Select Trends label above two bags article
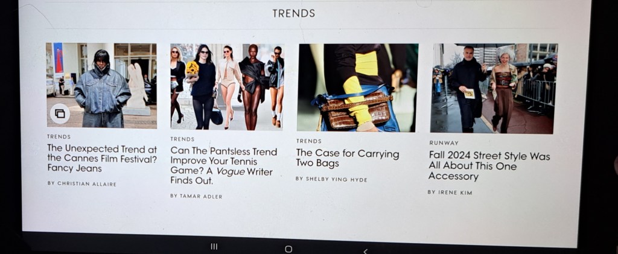Image resolution: width=618 pixels, height=254 pixels. tap(308, 141)
